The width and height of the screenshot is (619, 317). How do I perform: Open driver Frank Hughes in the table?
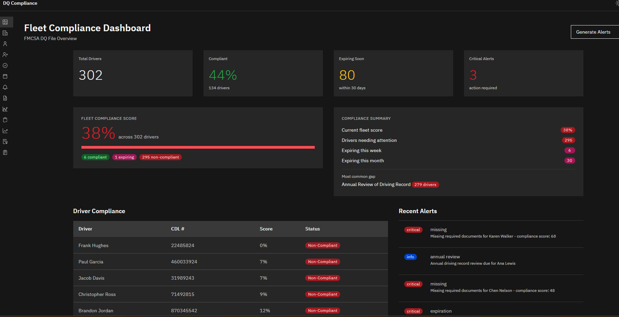[x=231, y=245]
